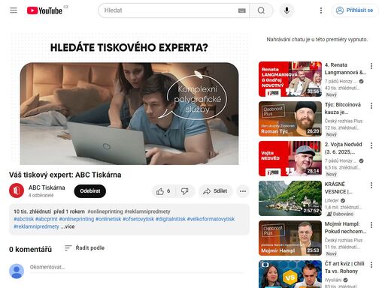Open options menu for Vojta Nedvěd video

[371, 145]
